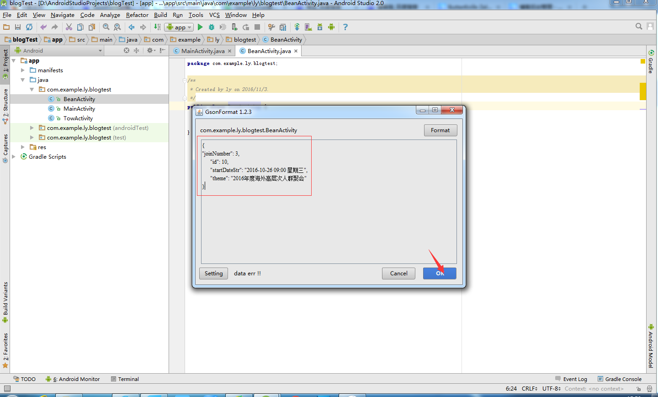This screenshot has width=658, height=397.
Task: Open the Gradle Console tool window
Action: point(620,379)
